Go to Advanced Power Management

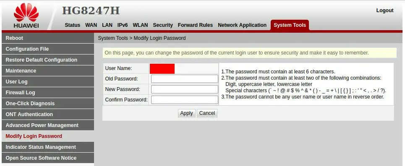click(x=48, y=125)
